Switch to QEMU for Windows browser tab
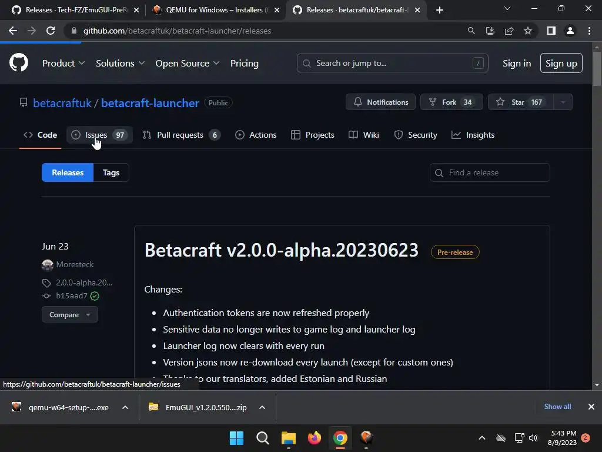Viewport: 602px width, 452px height. pyautogui.click(x=215, y=10)
